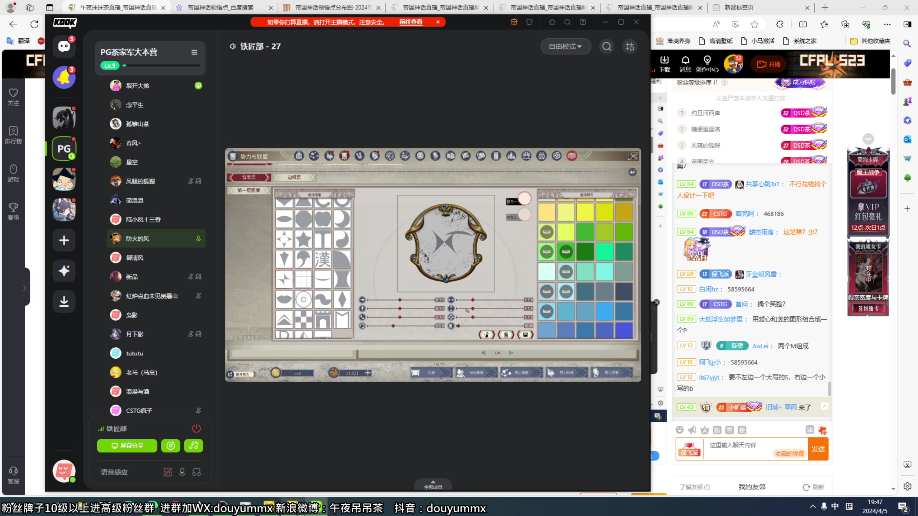The width and height of the screenshot is (918, 516).
Task: Select user 裂开大弟 in member list
Action: (x=156, y=86)
